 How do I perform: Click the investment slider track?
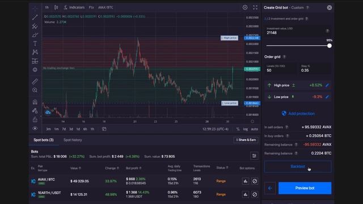[298, 45]
